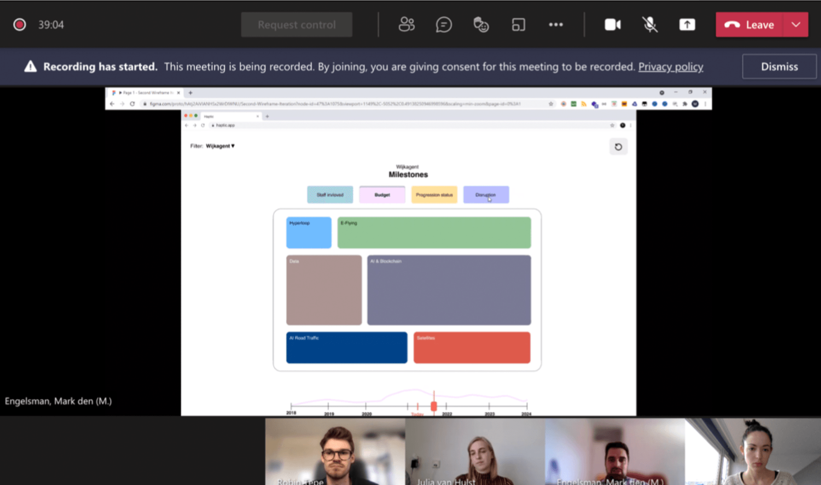Click the red timeline slider handle
This screenshot has height=485, width=821.
point(434,406)
